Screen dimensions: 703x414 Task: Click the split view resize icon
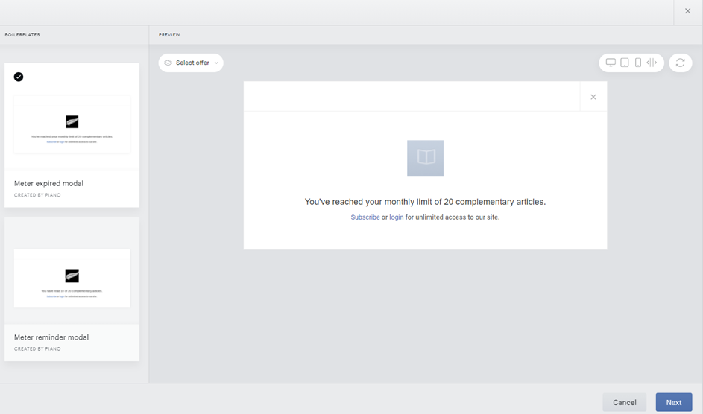tap(652, 63)
